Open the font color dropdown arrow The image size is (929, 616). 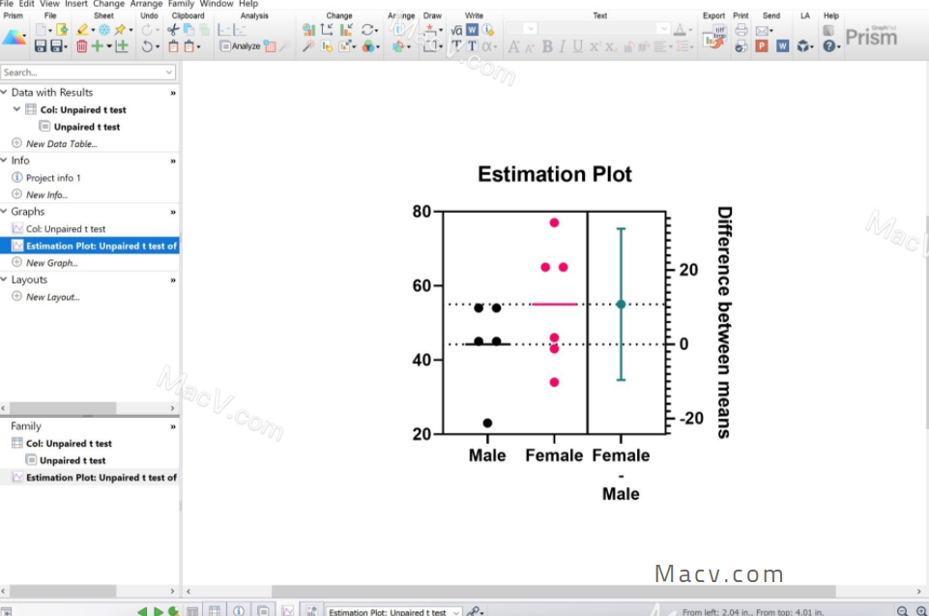(x=691, y=30)
